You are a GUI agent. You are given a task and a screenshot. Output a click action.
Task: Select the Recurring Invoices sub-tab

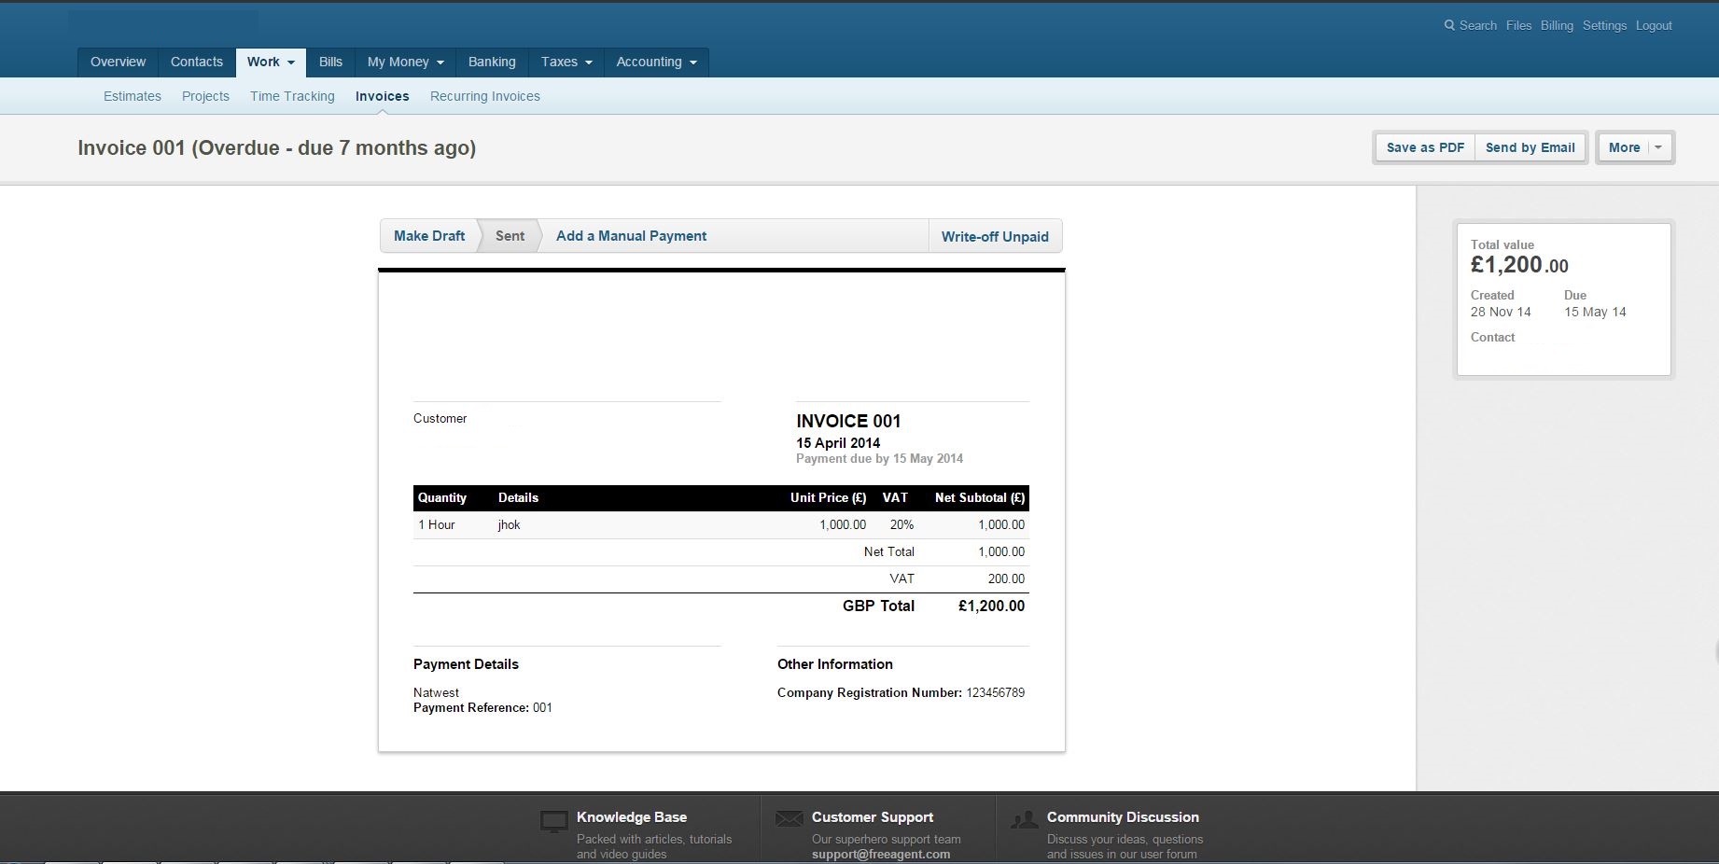[485, 96]
